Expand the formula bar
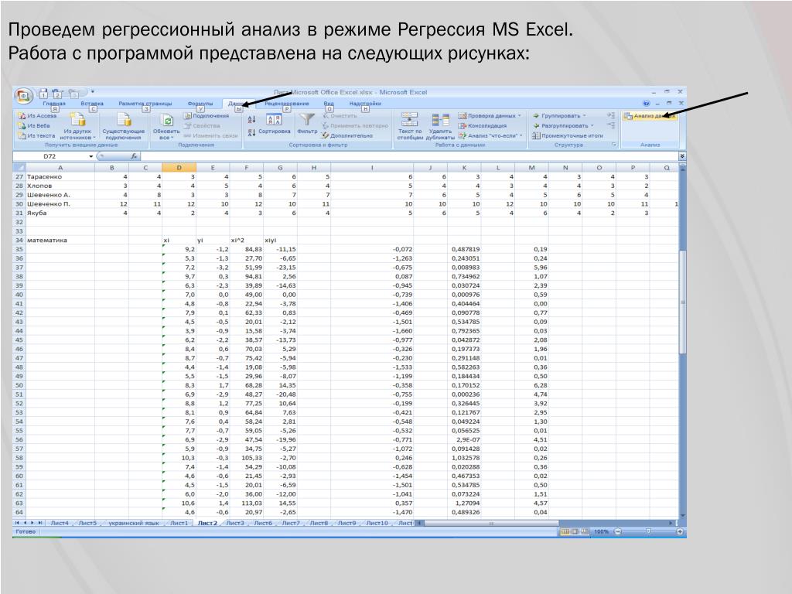The image size is (792, 594). pyautogui.click(x=682, y=156)
